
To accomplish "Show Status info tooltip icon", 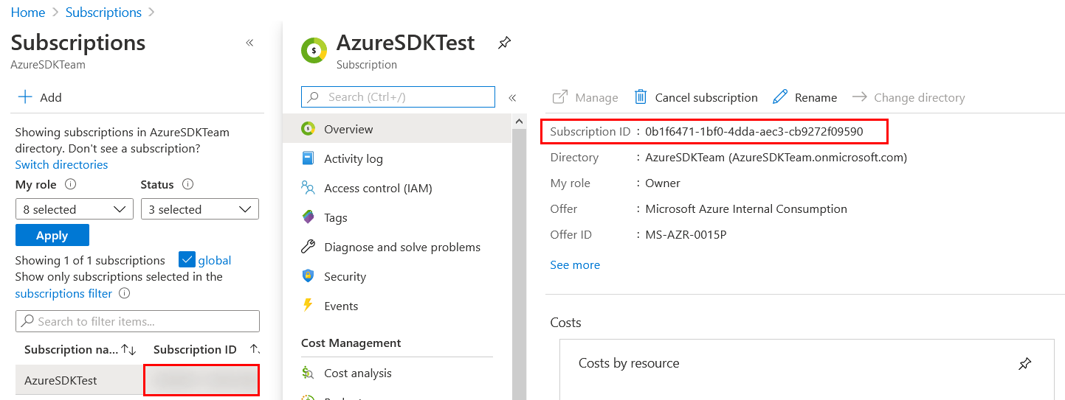I will [x=187, y=185].
